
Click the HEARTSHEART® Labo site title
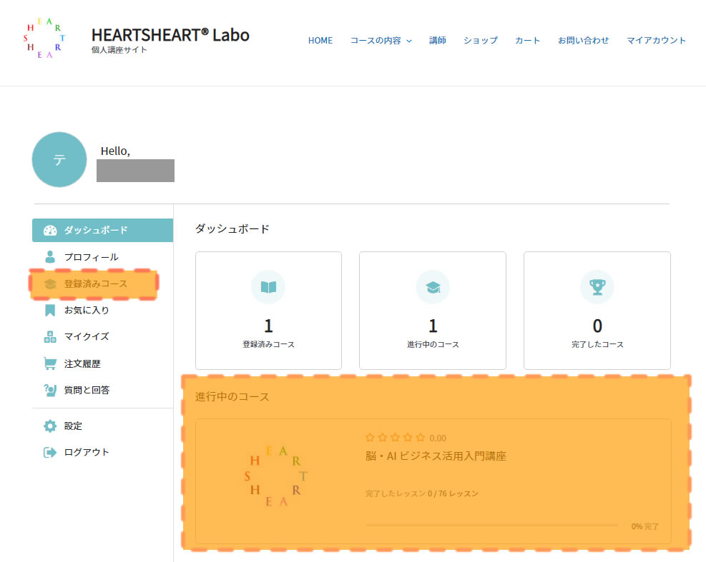tap(170, 35)
